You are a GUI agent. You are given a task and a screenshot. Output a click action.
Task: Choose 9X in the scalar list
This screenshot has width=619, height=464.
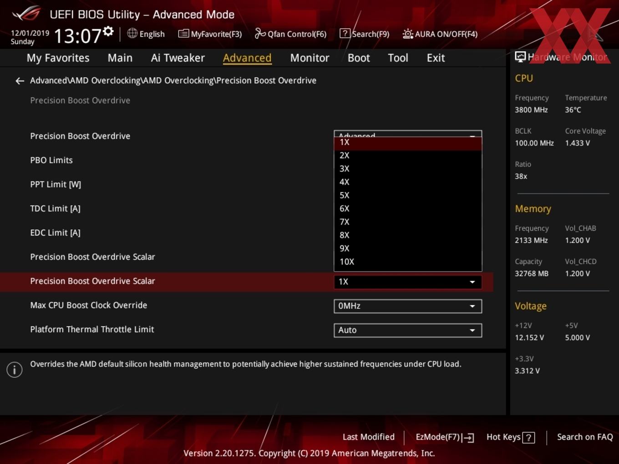click(408, 249)
